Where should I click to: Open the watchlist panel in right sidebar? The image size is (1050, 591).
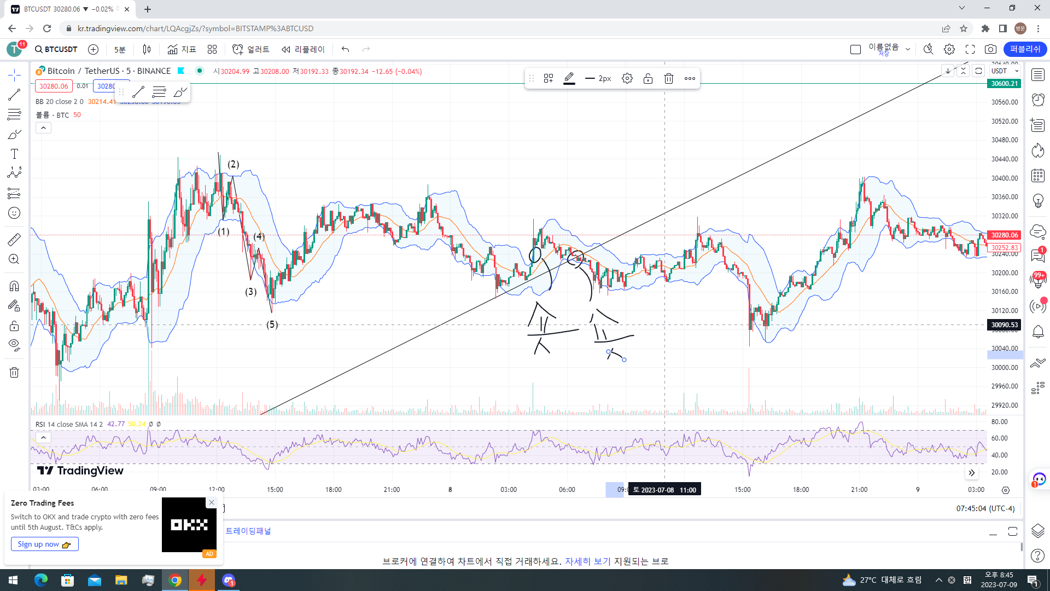1038,75
